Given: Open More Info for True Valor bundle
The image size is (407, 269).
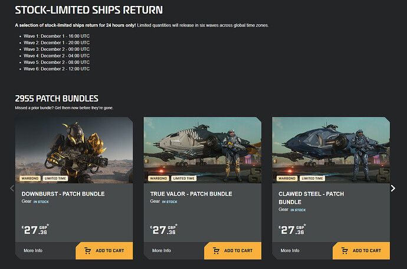Looking at the screenshot, I should pos(162,251).
